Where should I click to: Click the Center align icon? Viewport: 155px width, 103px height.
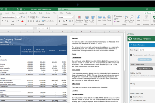click(x=31, y=21)
